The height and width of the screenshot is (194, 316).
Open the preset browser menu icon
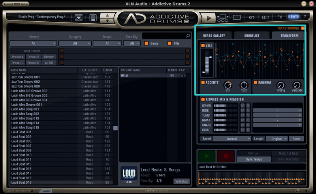pyautogui.click(x=79, y=17)
